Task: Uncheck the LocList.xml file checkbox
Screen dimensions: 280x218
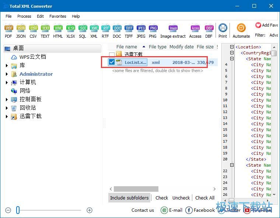Action: coord(112,62)
